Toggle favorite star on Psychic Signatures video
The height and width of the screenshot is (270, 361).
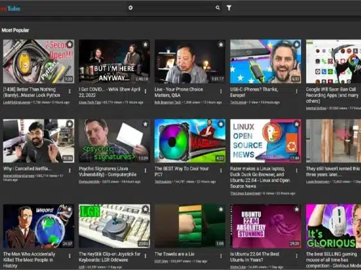(145, 124)
